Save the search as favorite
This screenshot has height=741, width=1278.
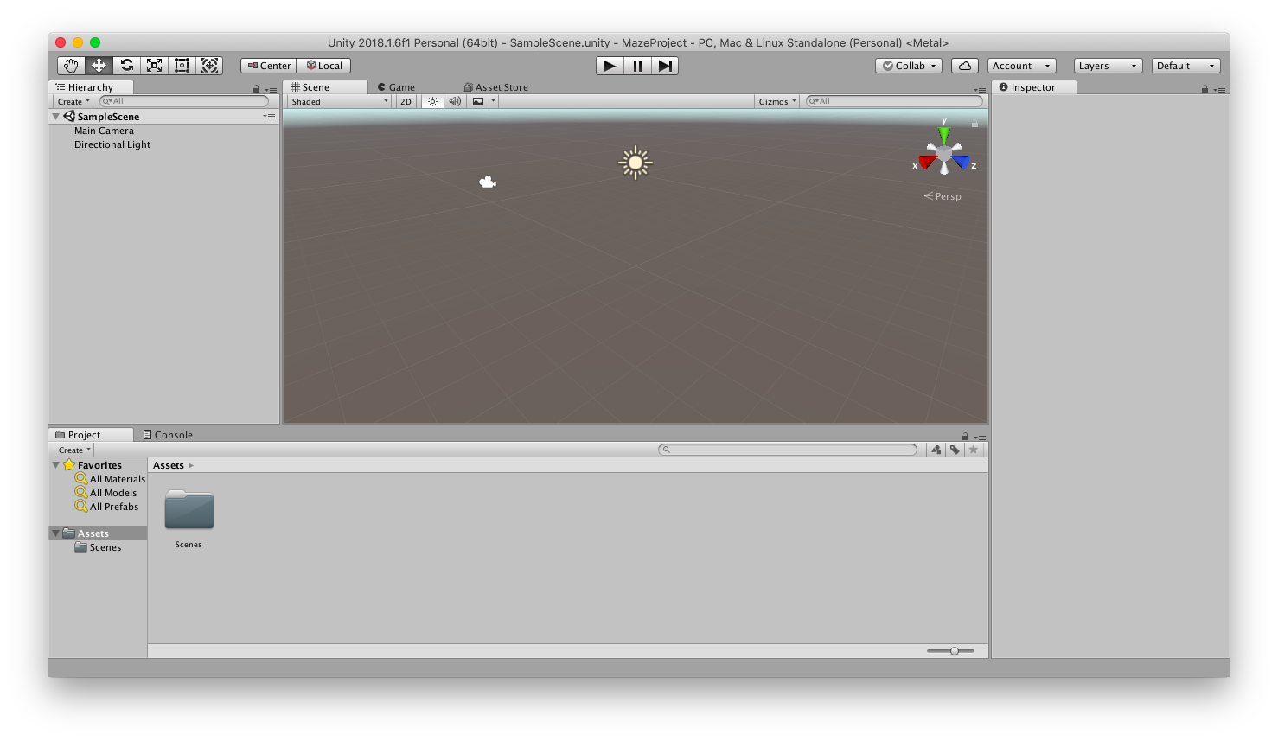(974, 450)
